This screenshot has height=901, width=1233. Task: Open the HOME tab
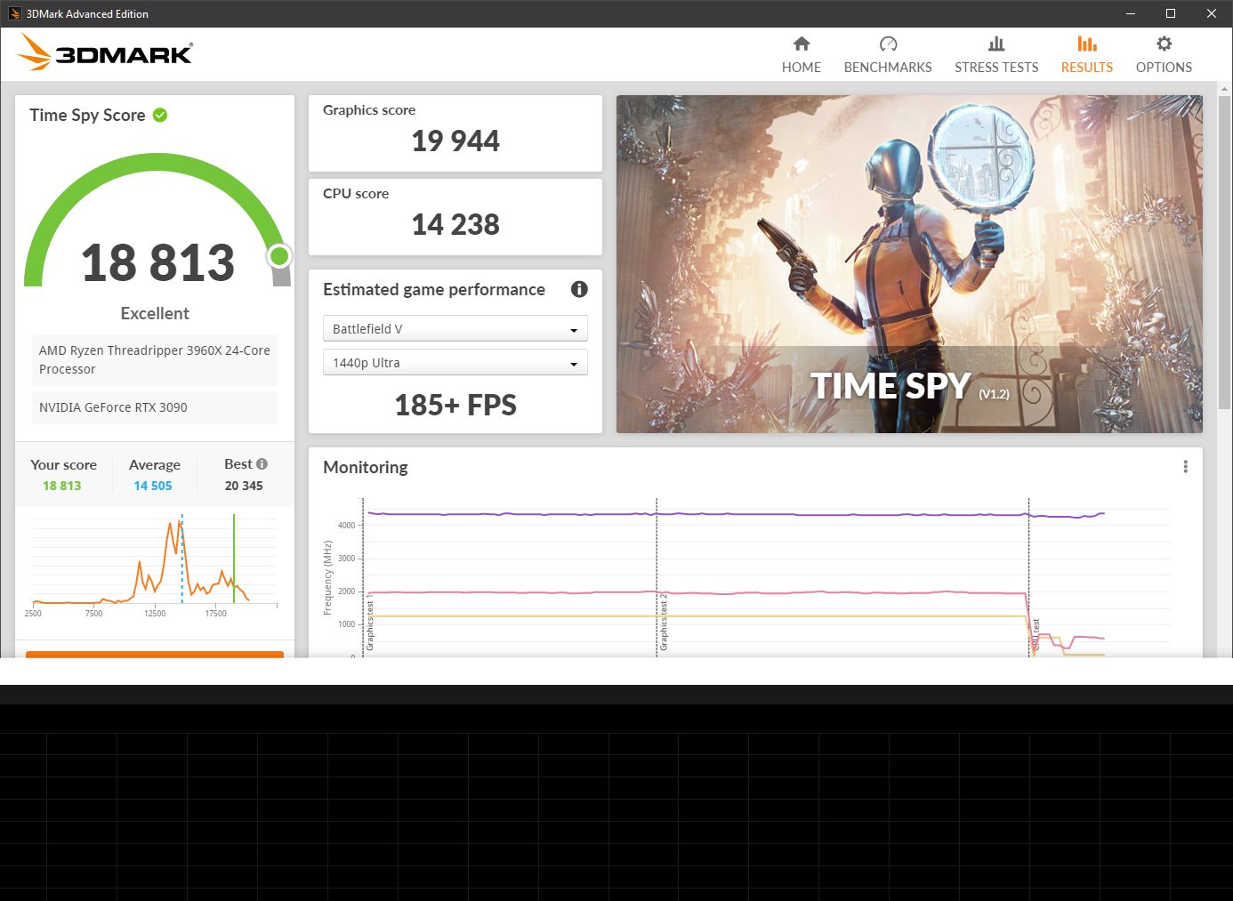point(801,55)
